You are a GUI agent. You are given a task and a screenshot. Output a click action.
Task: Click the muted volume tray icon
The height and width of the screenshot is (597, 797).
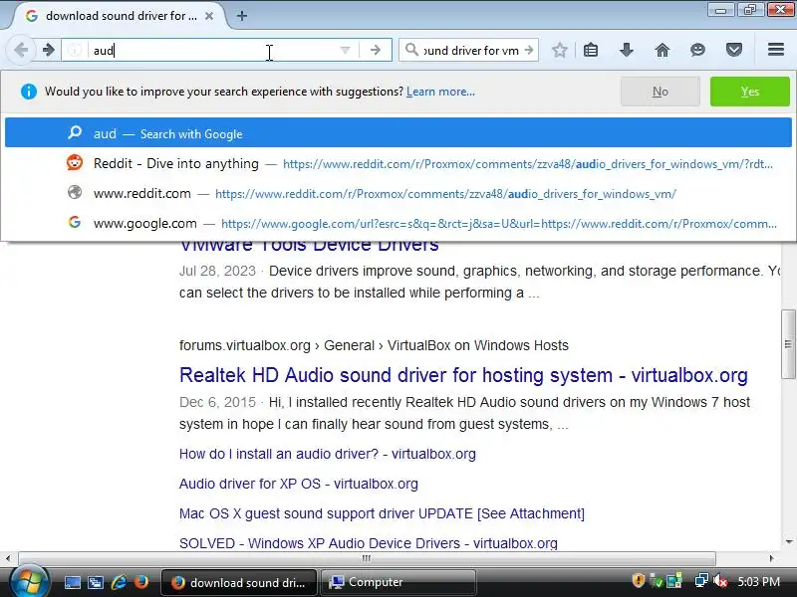tap(720, 581)
